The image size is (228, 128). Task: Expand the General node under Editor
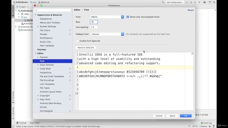click(x=38, y=57)
